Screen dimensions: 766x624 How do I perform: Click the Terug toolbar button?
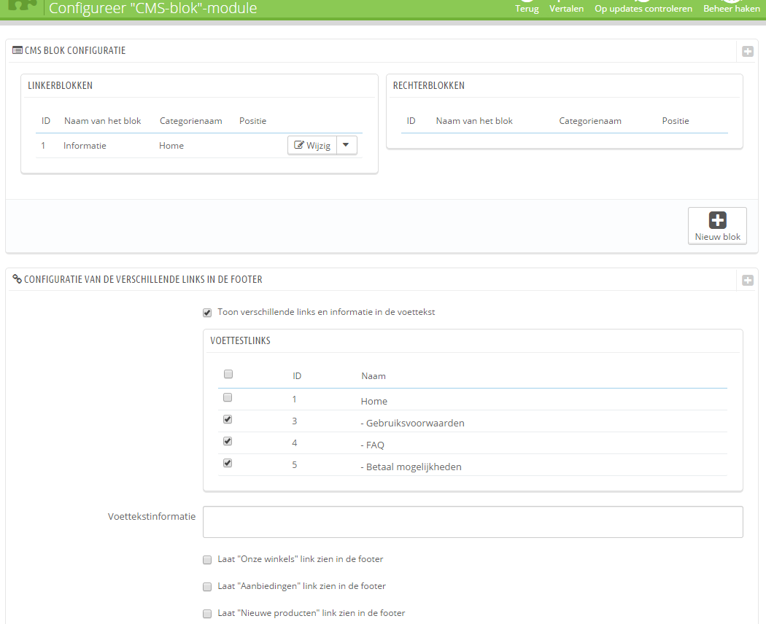[527, 7]
